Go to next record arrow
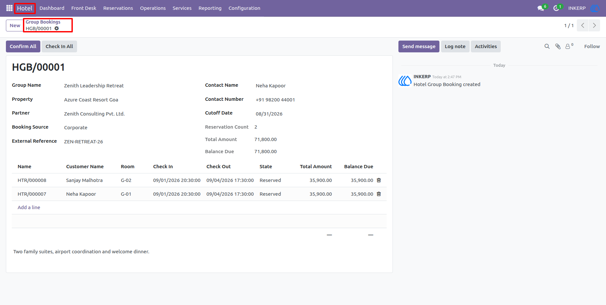This screenshot has height=305, width=606. pyautogui.click(x=594, y=26)
